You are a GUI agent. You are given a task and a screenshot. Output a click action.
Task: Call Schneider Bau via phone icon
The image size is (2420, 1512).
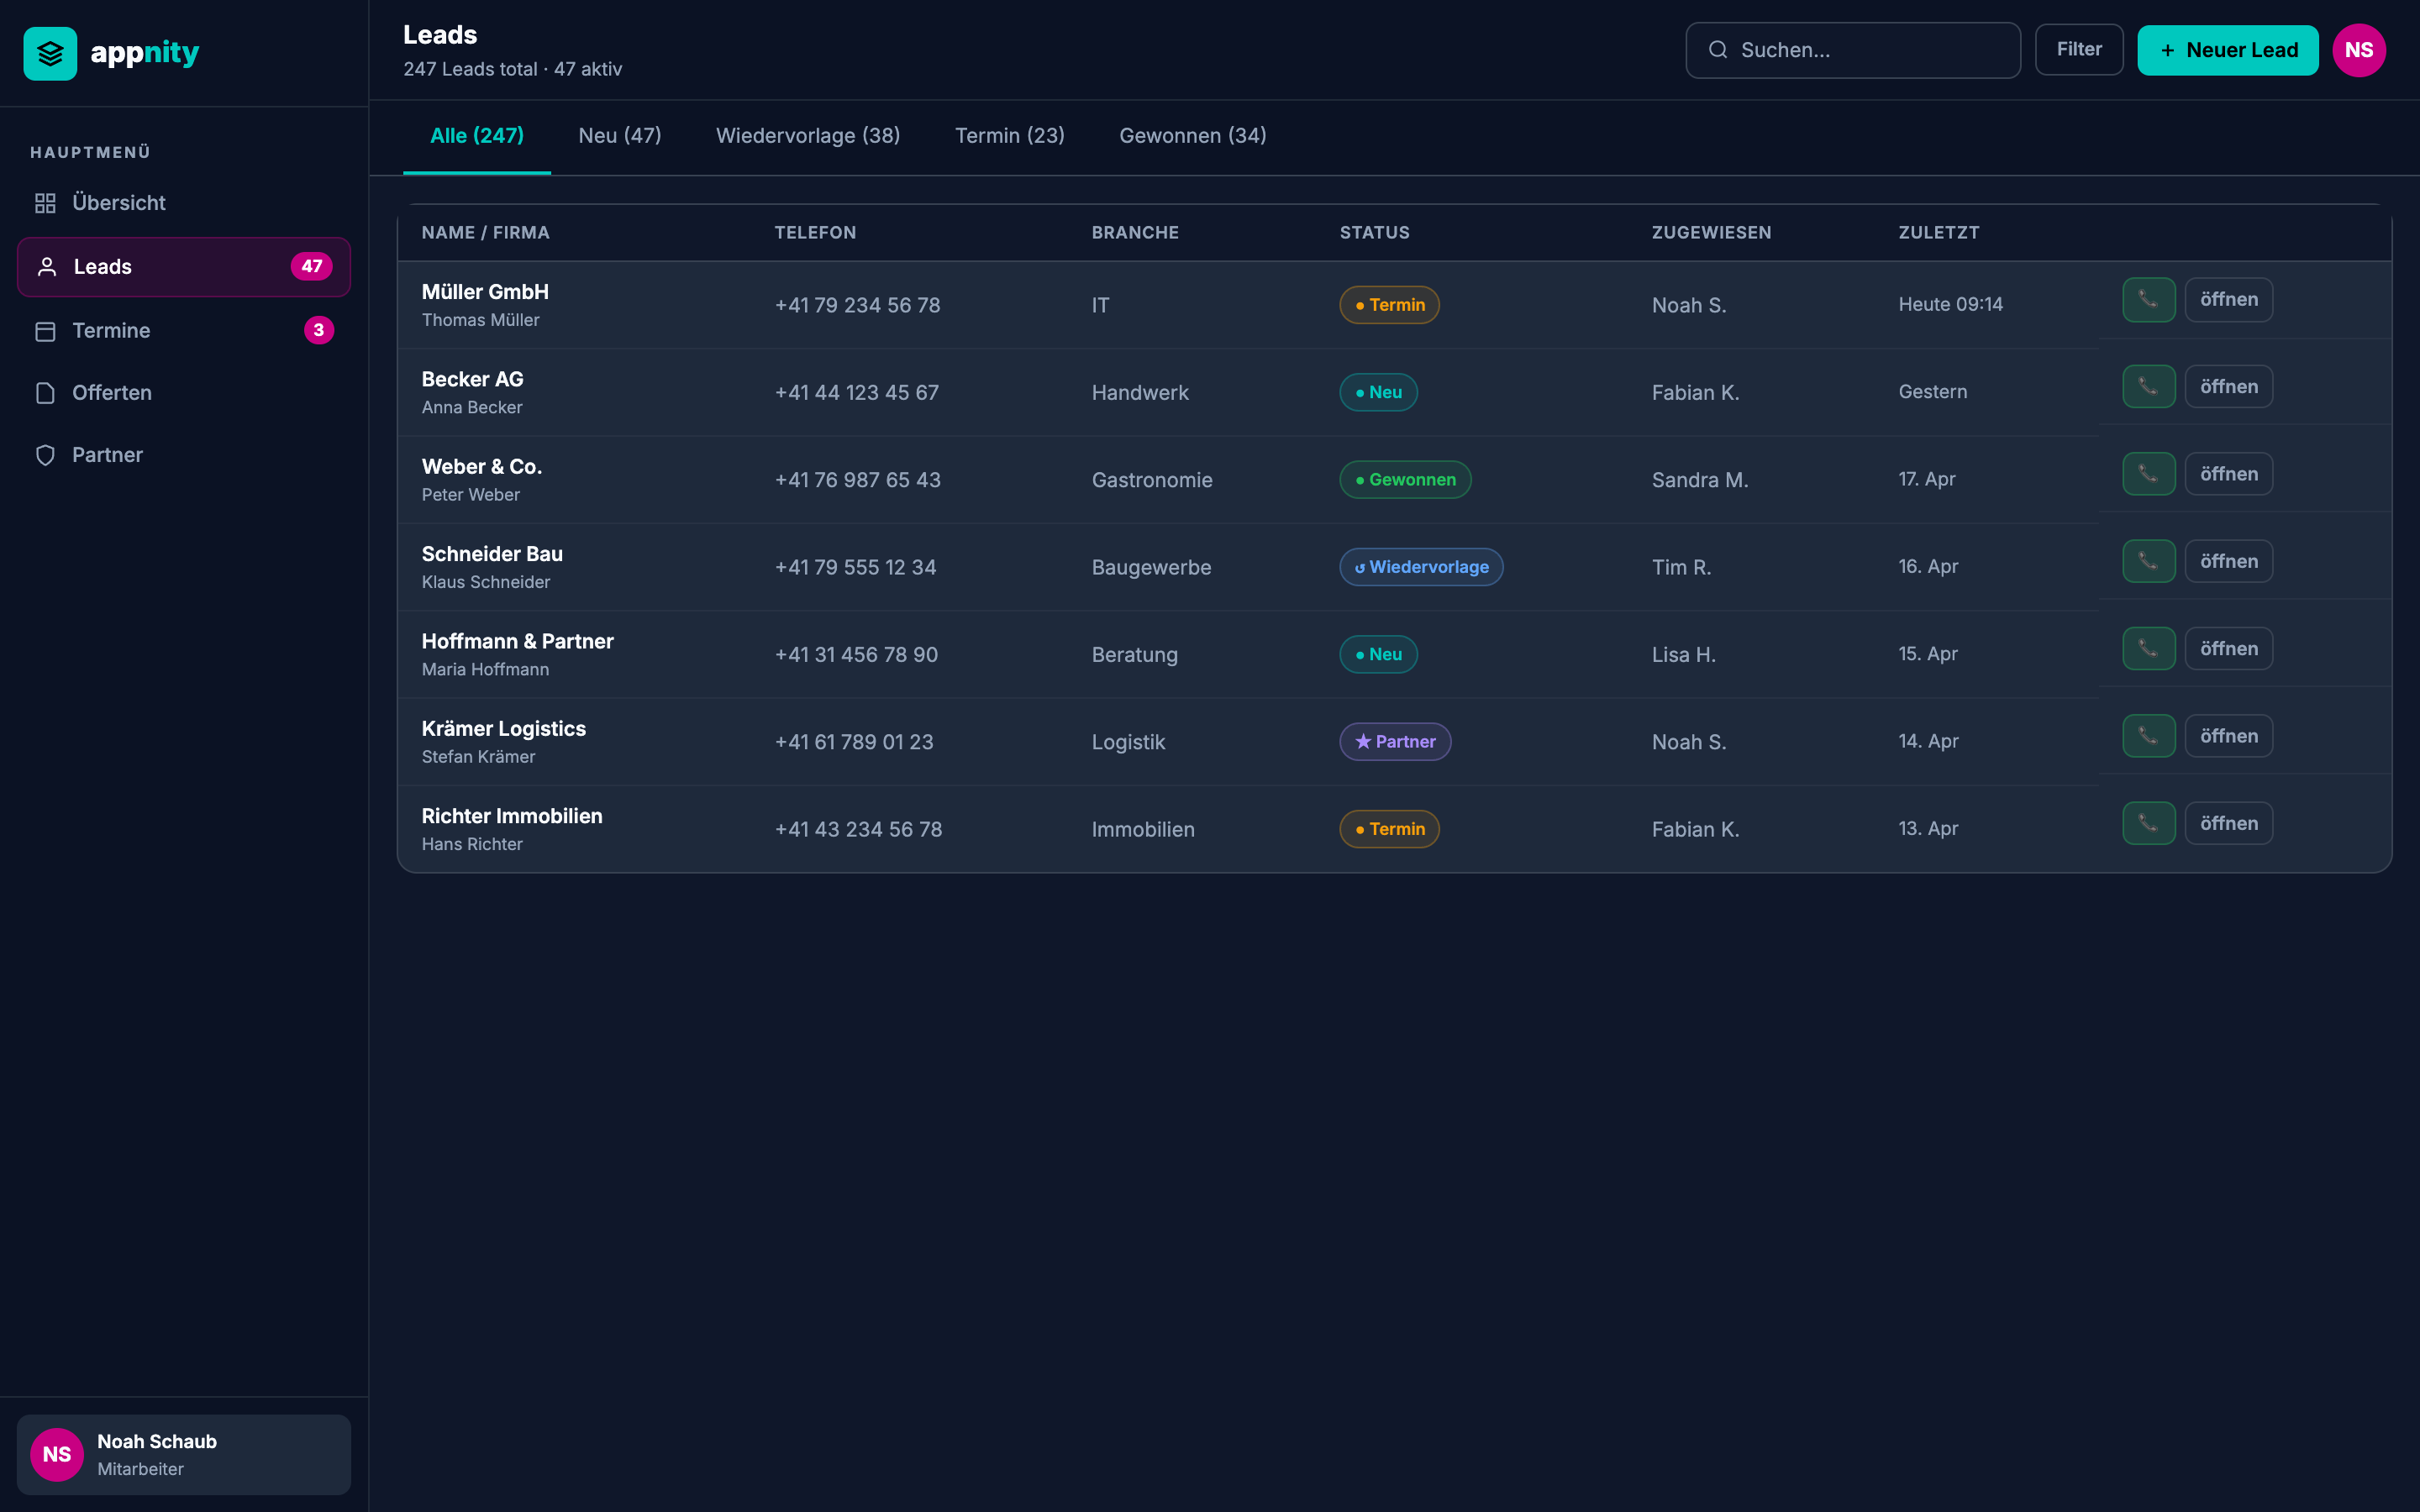(2148, 561)
